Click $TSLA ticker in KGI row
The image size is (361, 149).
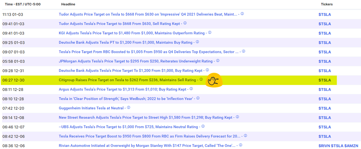click(325, 33)
